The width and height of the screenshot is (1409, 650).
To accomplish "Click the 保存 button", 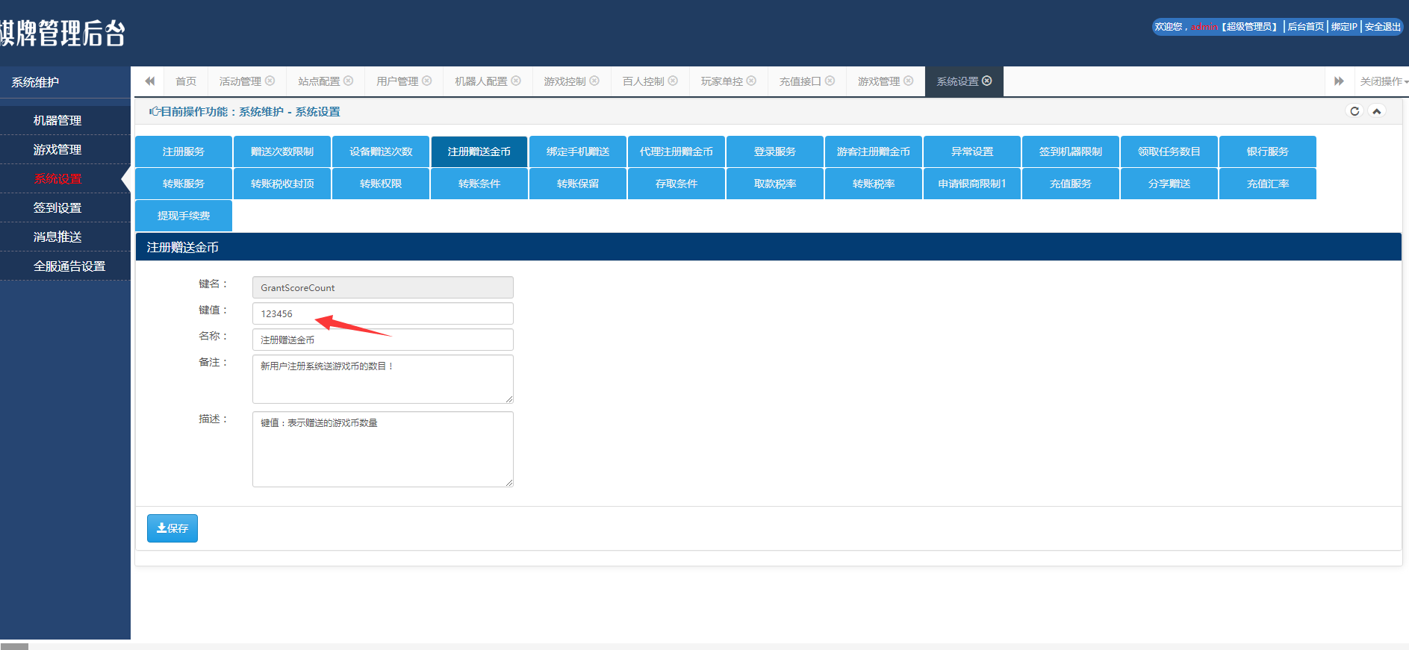I will 172,528.
